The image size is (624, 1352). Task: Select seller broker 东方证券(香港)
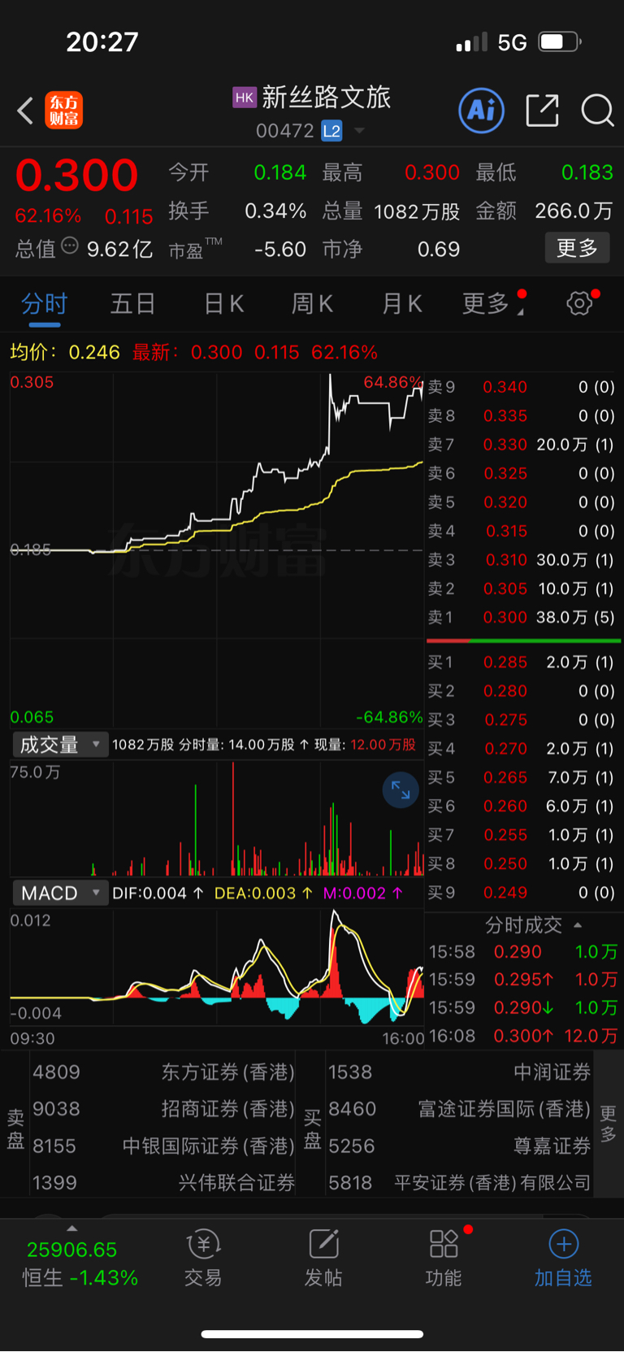(162, 1072)
